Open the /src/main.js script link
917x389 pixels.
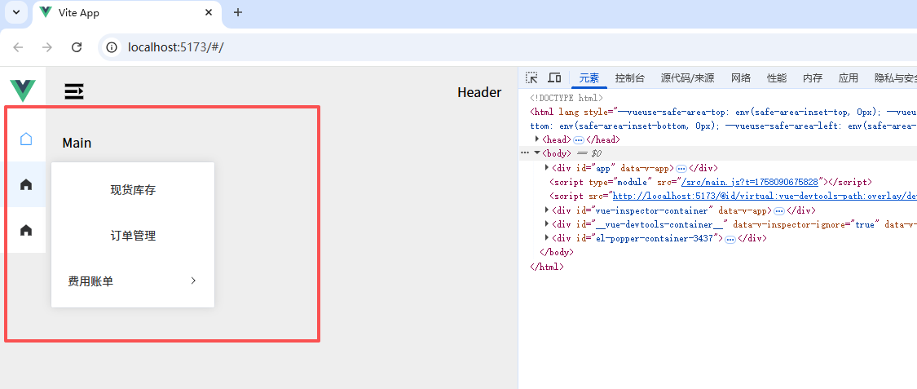pyautogui.click(x=752, y=182)
